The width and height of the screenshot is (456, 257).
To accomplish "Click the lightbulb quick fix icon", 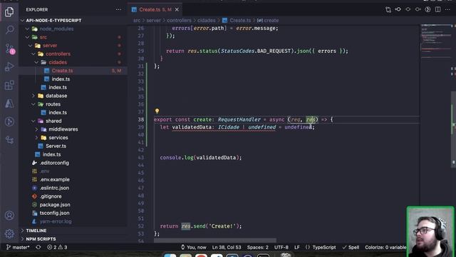I will click(157, 111).
